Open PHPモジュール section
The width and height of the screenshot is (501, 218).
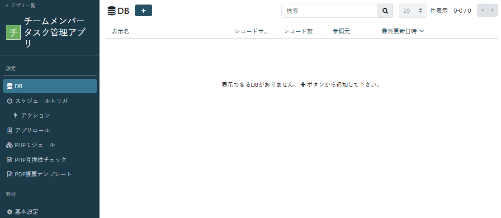pos(34,145)
